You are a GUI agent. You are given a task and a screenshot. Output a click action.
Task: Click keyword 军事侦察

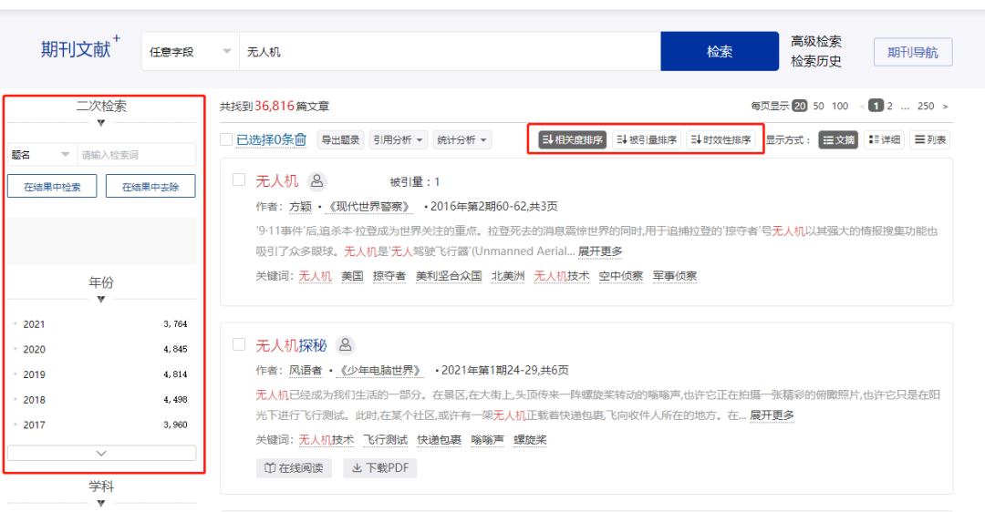click(x=675, y=276)
